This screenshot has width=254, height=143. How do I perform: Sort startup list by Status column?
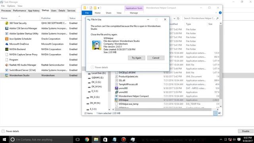(x=72, y=18)
